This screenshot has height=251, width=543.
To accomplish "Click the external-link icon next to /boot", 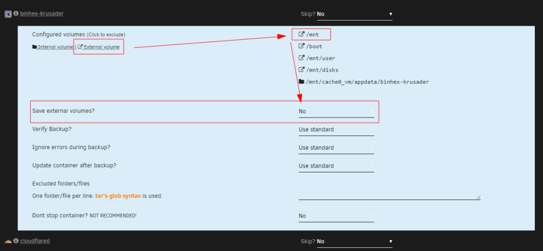I will 301,46.
